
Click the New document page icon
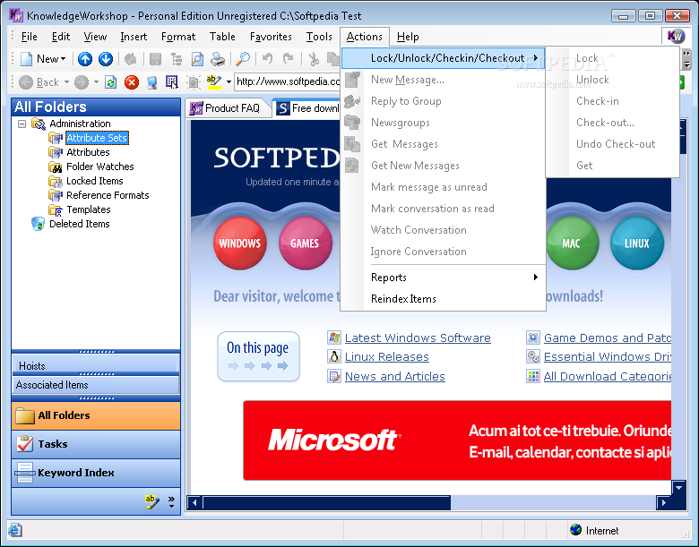[x=26, y=59]
